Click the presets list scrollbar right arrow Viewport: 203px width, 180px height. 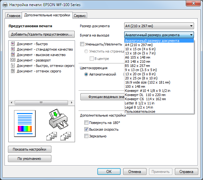[71, 102]
